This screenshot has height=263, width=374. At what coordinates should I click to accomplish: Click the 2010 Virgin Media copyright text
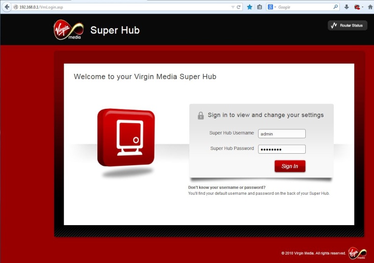[x=313, y=253]
